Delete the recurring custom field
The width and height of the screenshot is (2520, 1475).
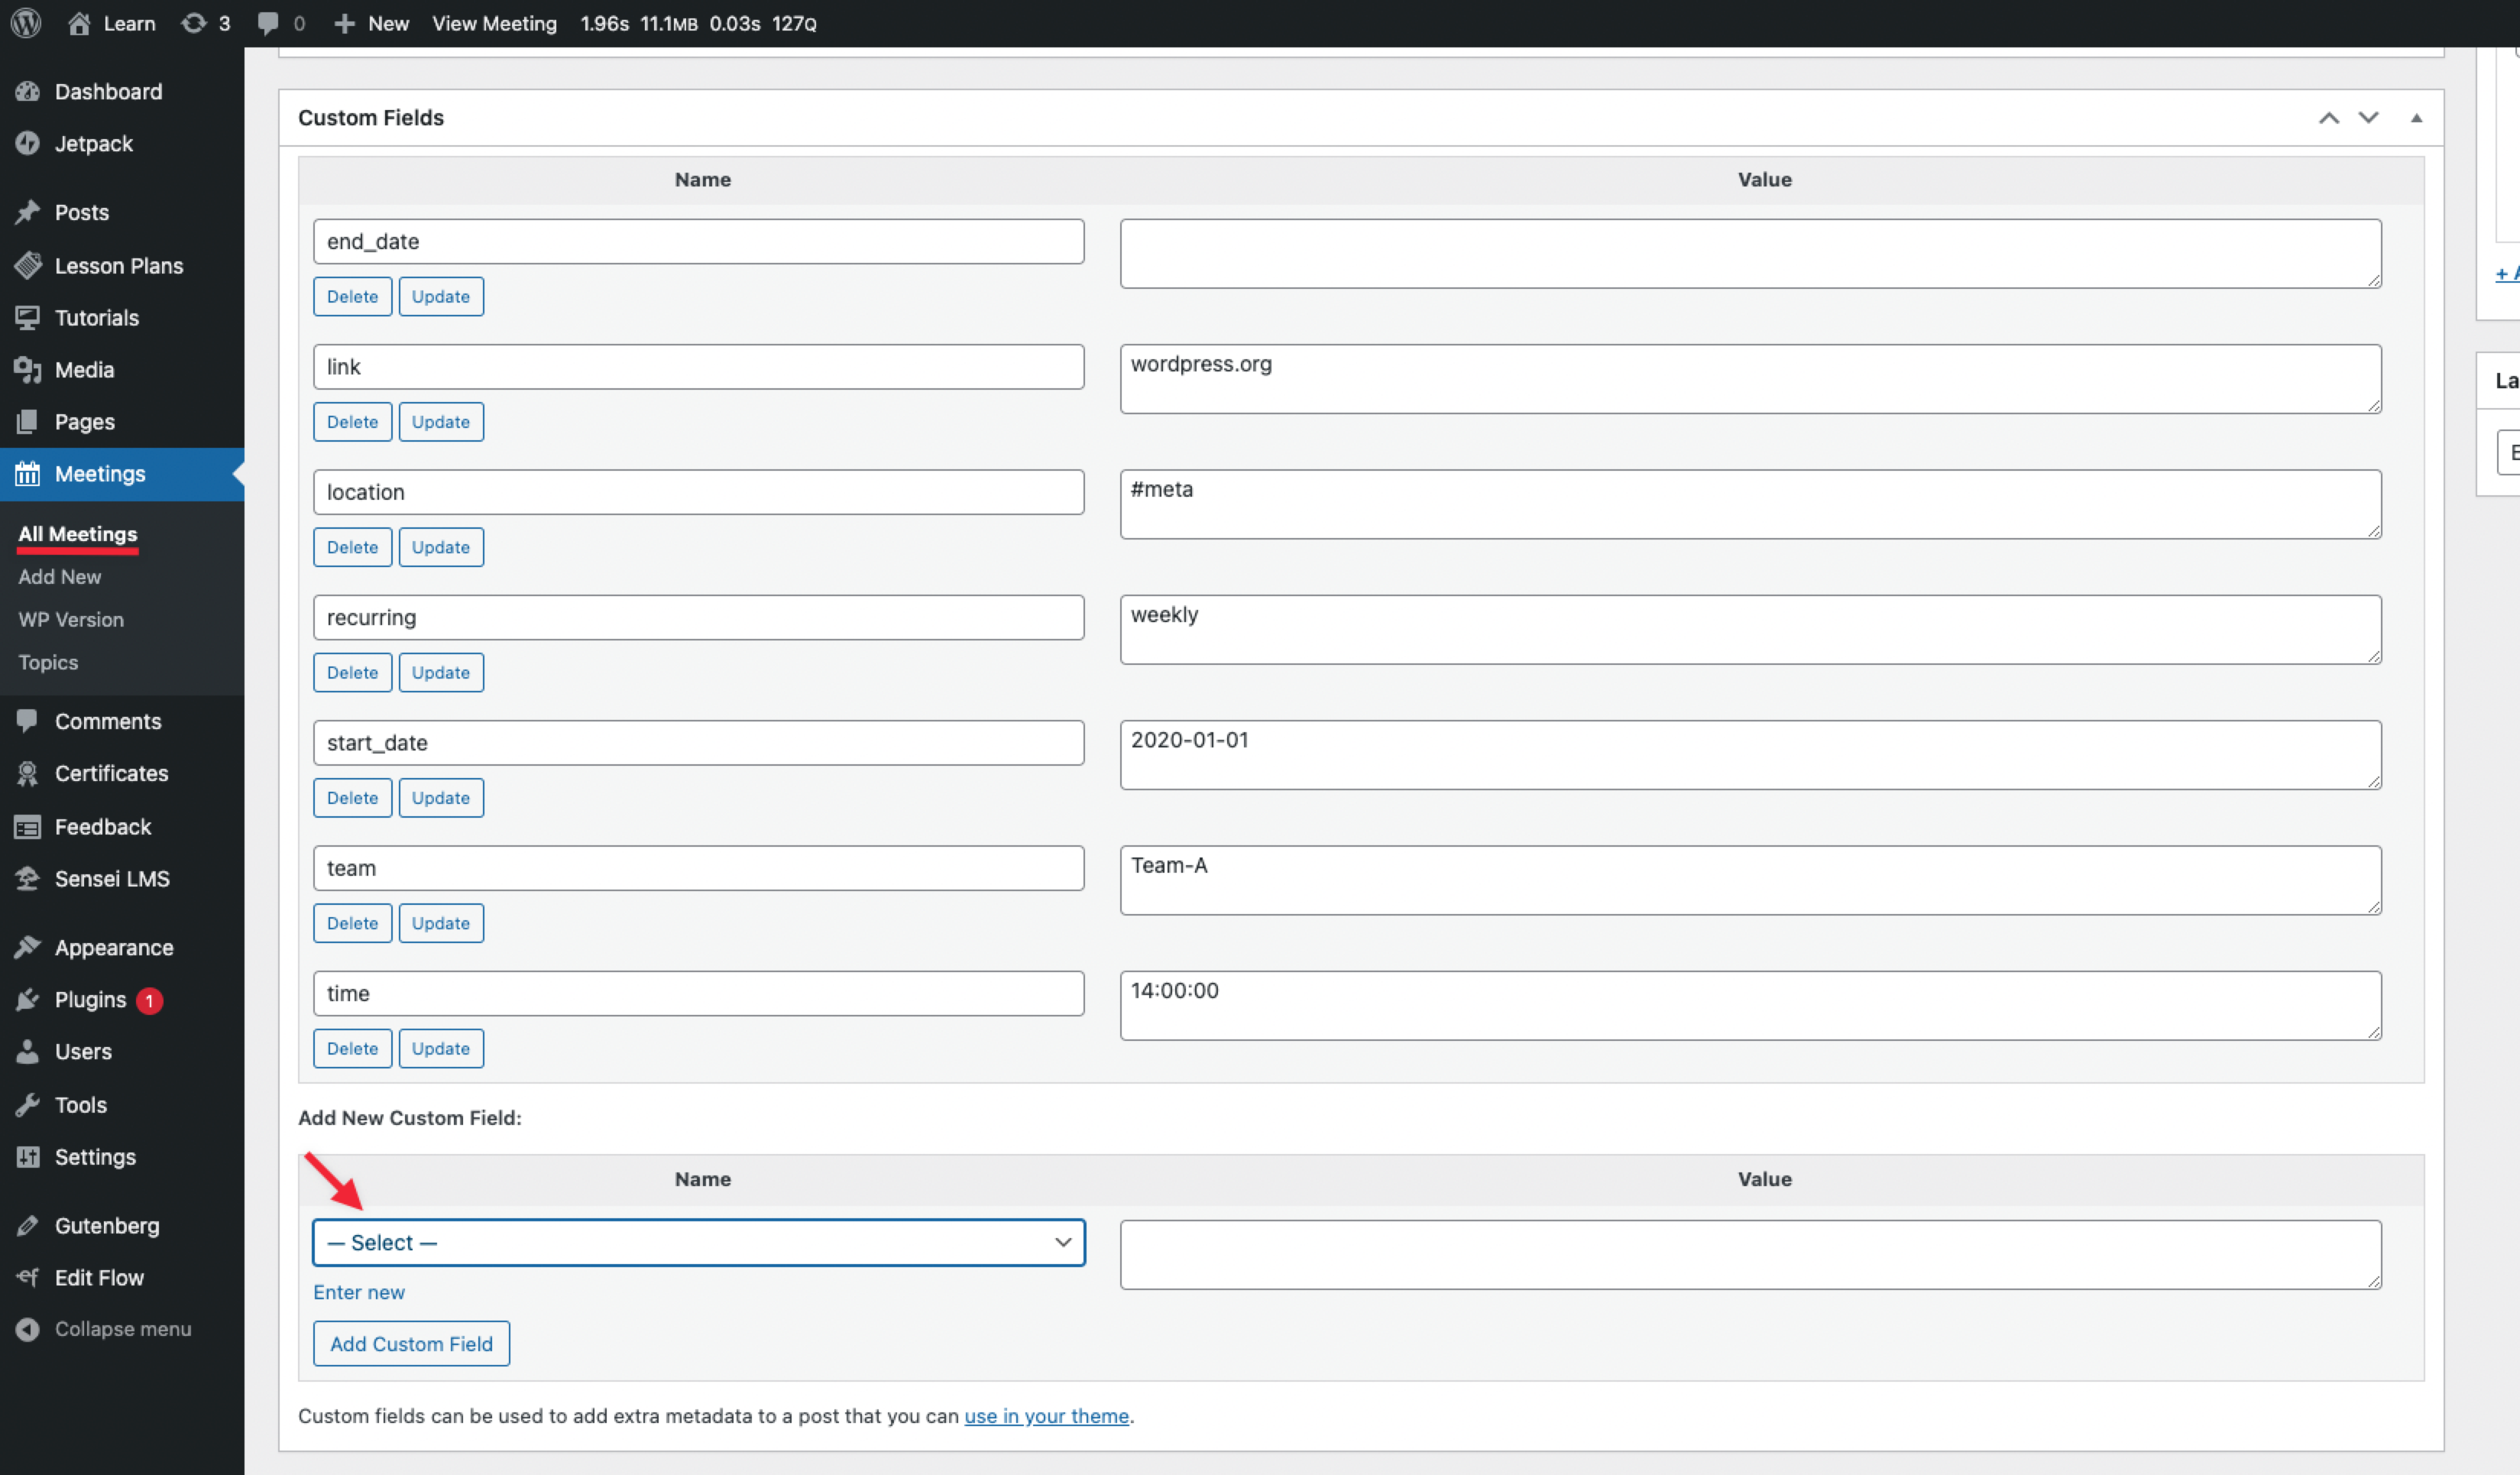coord(352,671)
